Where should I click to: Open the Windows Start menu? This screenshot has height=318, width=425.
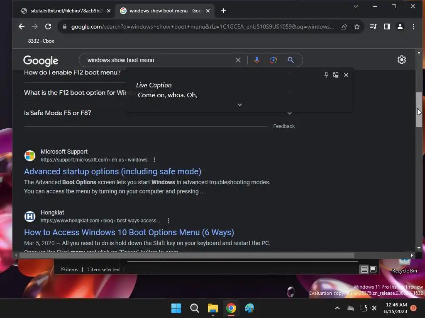[x=176, y=308]
